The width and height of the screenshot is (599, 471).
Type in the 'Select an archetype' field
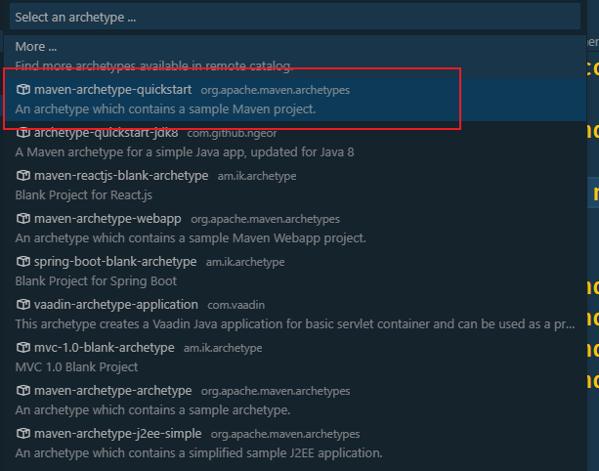(x=293, y=18)
